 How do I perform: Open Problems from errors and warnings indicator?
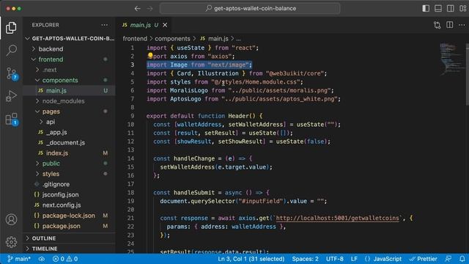click(x=65, y=259)
